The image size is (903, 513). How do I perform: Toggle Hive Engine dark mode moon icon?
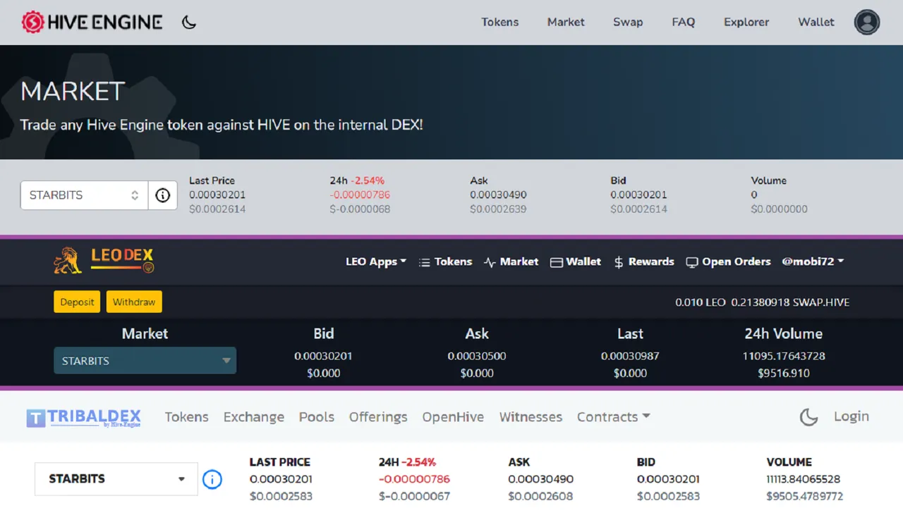(188, 22)
